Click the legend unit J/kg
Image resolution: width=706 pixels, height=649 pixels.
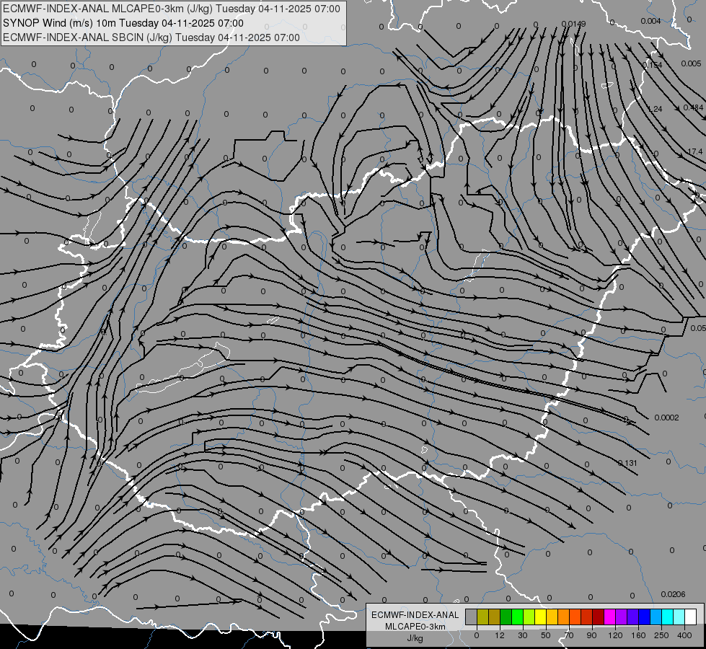click(415, 638)
